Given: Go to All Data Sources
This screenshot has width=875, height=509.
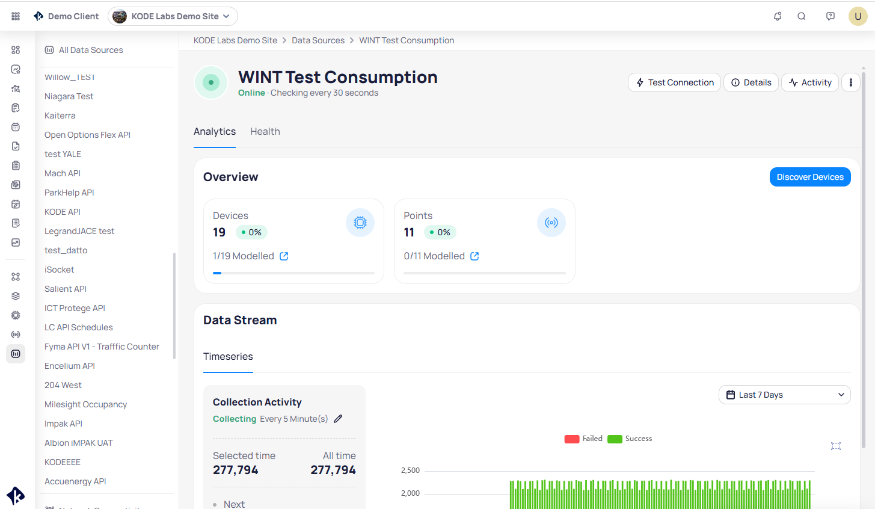Looking at the screenshot, I should (x=84, y=50).
